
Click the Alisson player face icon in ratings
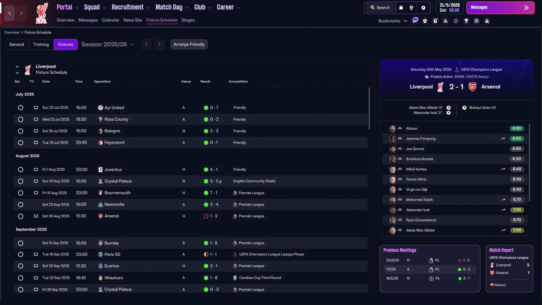point(393,128)
